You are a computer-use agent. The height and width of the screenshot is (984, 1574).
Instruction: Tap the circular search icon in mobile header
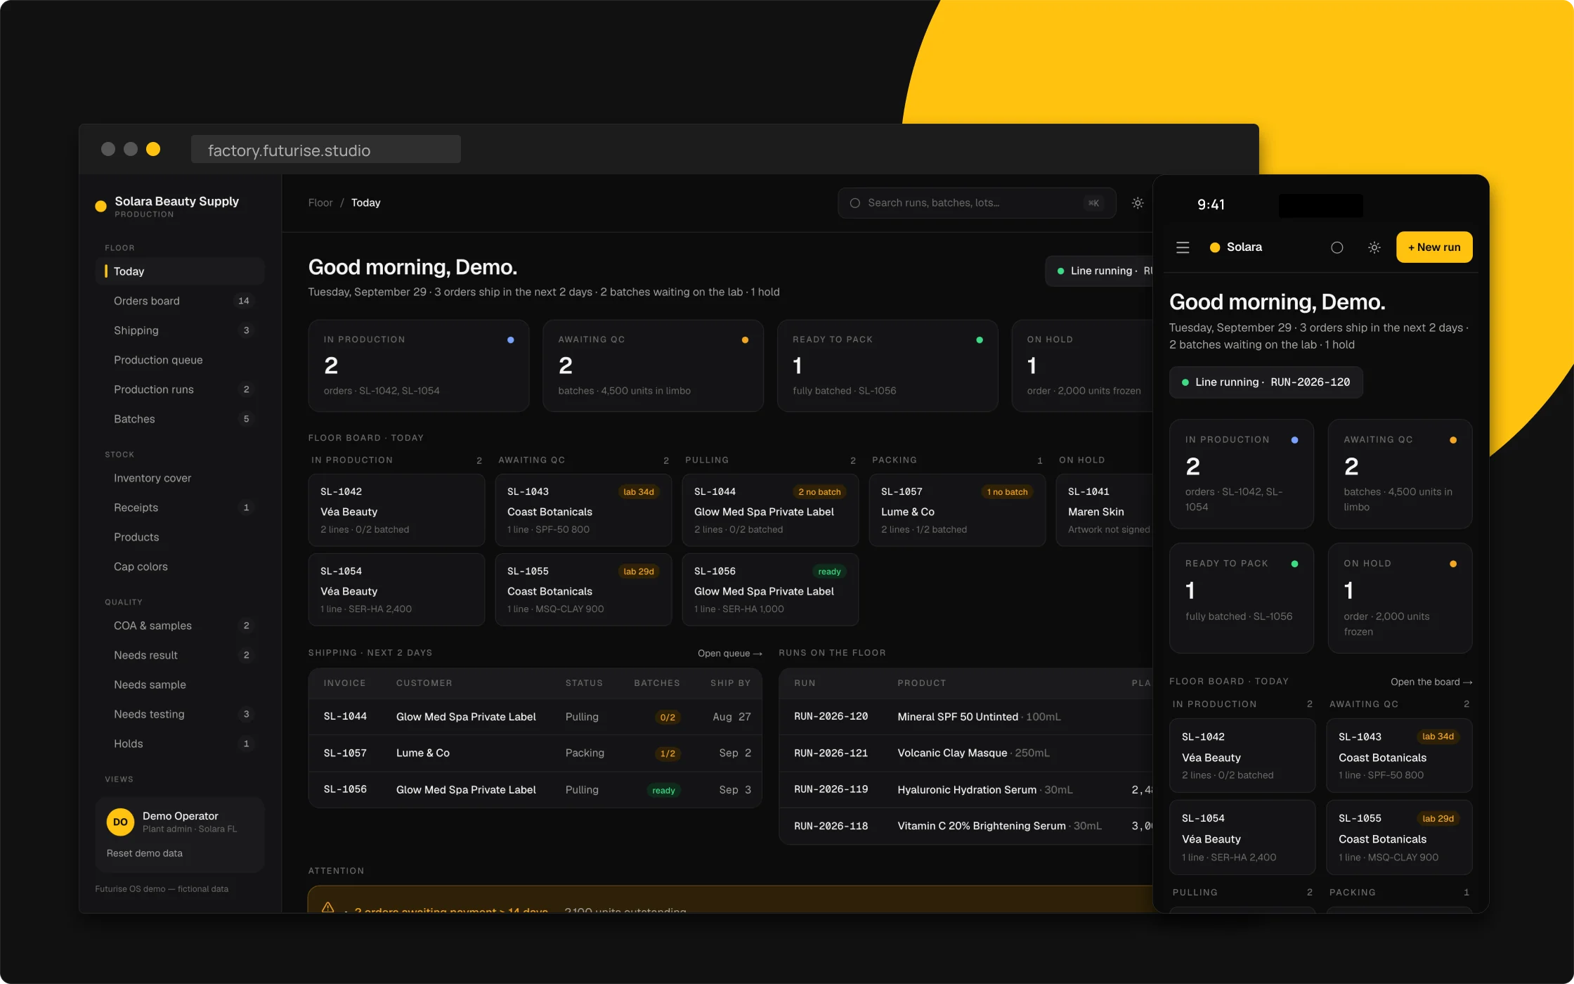pos(1337,247)
